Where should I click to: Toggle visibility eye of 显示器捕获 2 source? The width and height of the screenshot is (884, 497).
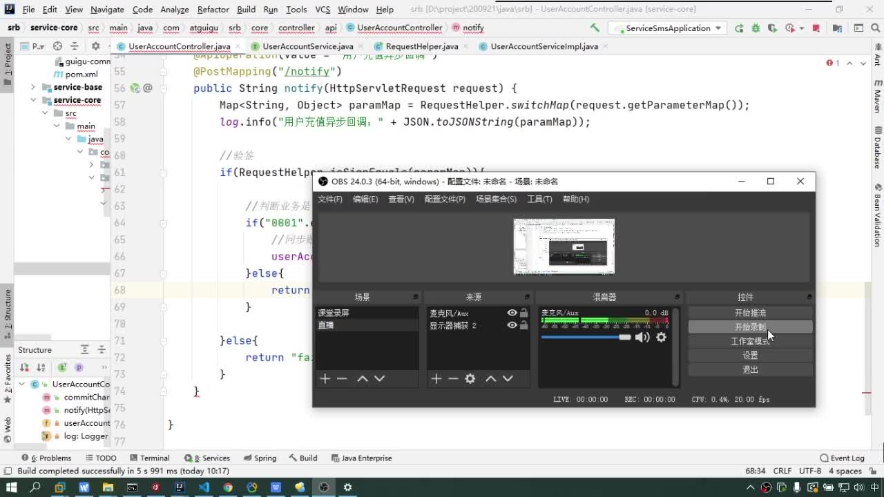tap(512, 325)
